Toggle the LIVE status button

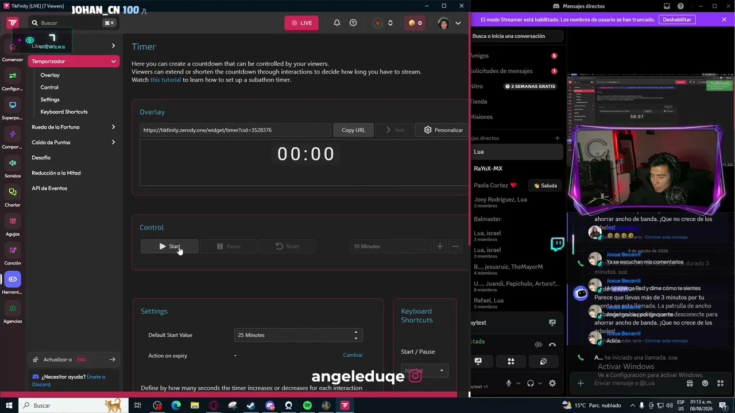[x=301, y=23]
